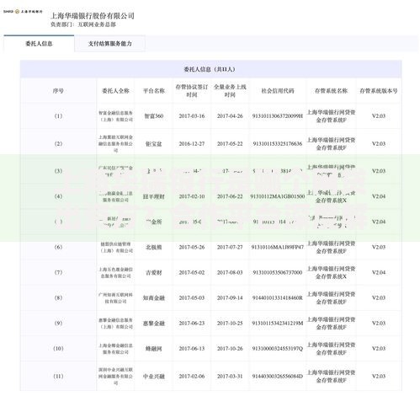
Task: Click signing date 2017-02-06
Action: [192, 377]
